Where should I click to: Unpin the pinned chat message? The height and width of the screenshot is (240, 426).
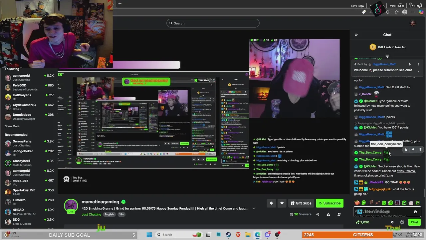tap(410, 64)
